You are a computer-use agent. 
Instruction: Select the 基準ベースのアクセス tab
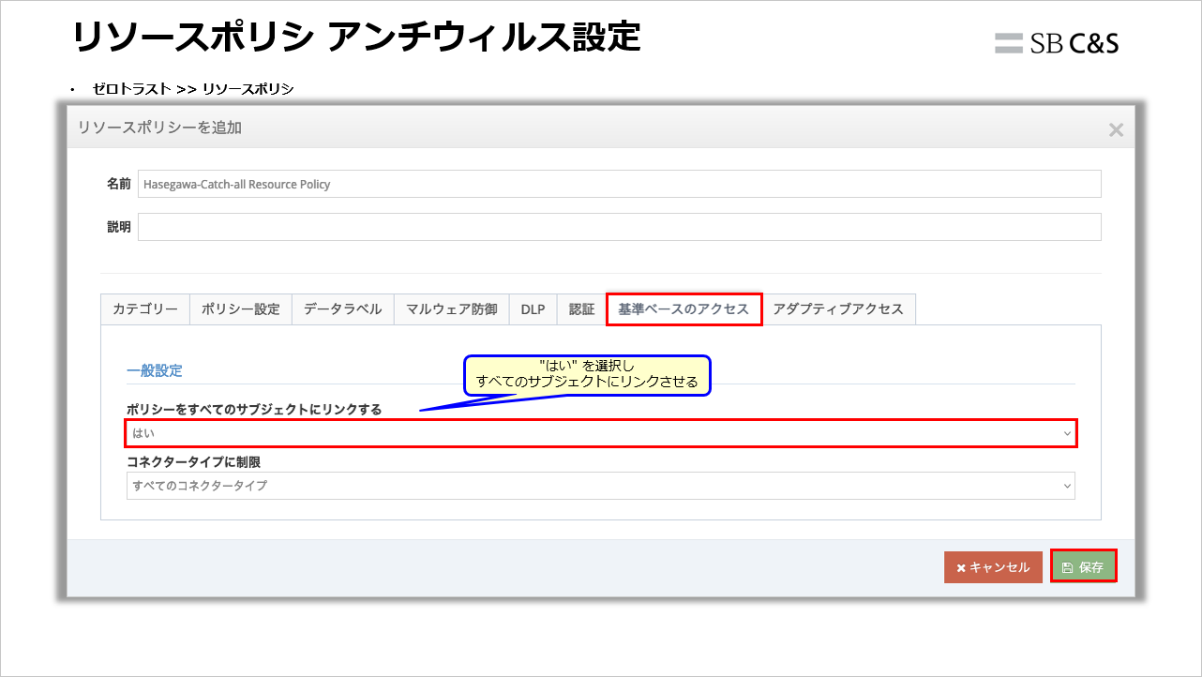[x=684, y=309]
